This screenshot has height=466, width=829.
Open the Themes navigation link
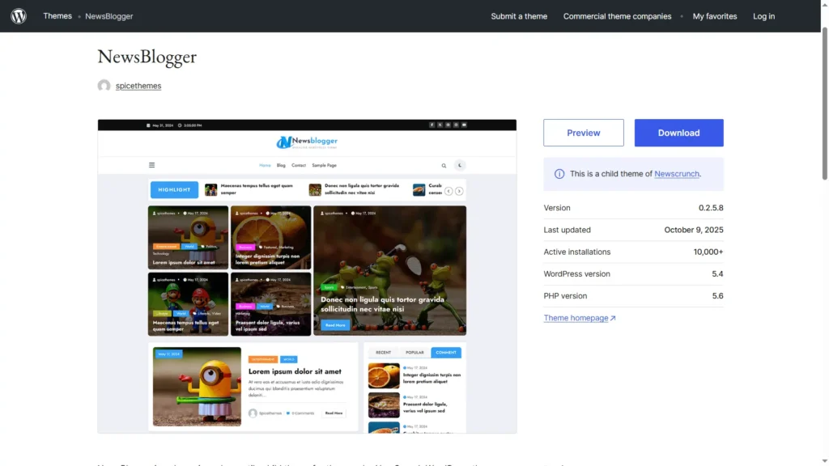[x=57, y=16]
